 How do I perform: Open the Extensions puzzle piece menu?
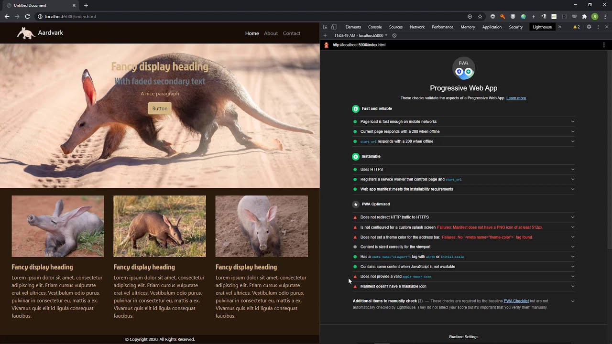click(x=584, y=16)
